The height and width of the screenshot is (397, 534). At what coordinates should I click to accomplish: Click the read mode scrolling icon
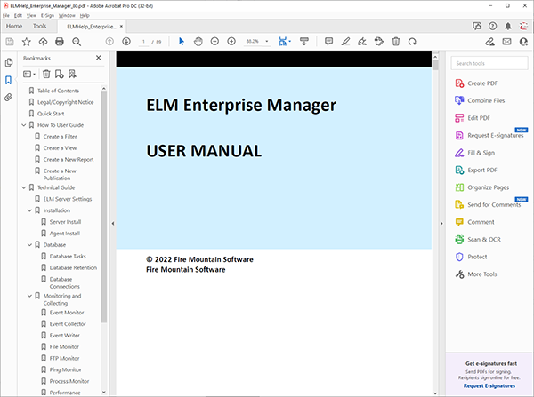304,42
